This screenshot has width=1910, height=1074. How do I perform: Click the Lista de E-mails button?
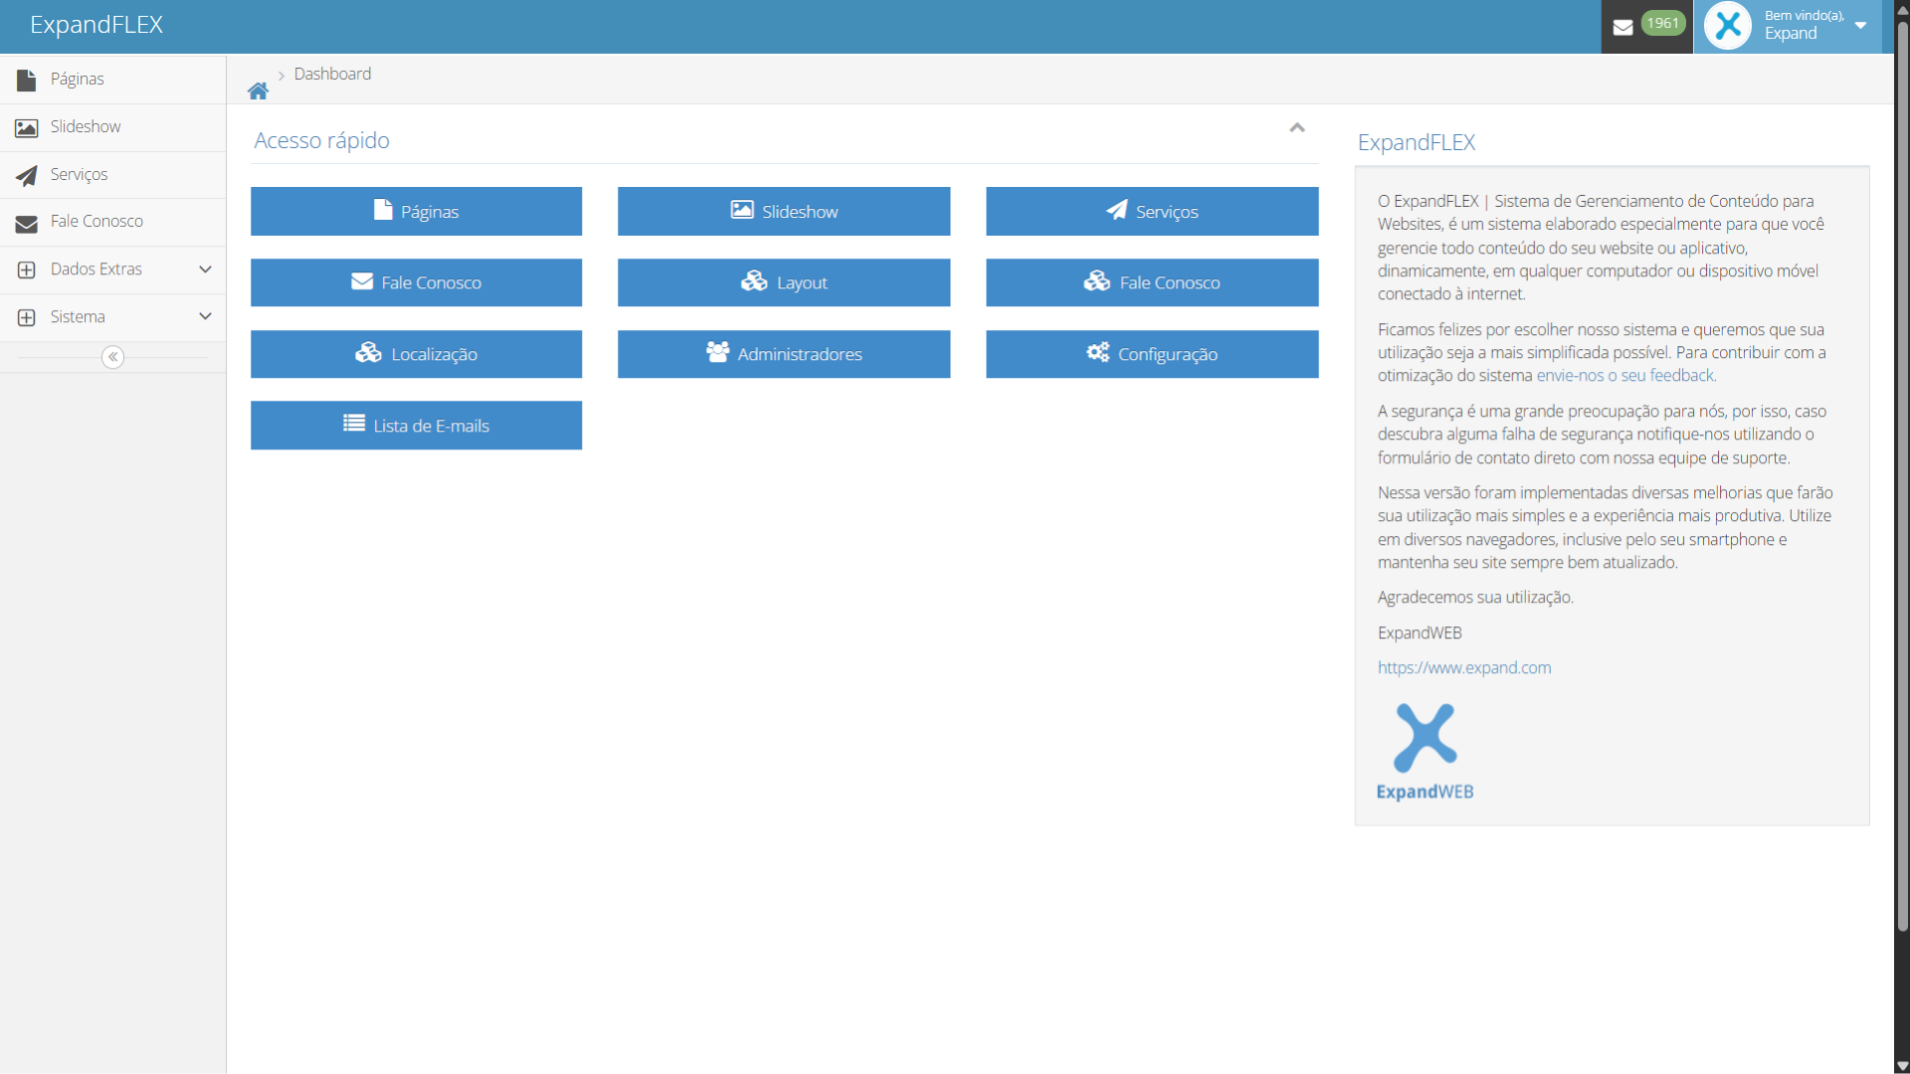(416, 426)
